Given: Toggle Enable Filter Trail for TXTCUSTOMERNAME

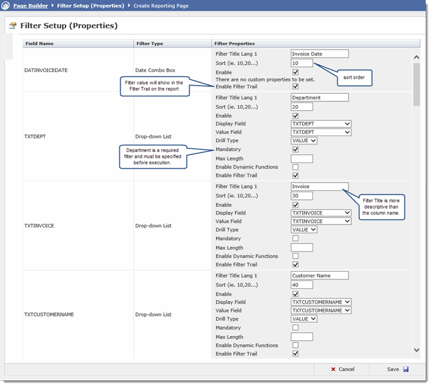Looking at the screenshot, I should click(x=295, y=354).
